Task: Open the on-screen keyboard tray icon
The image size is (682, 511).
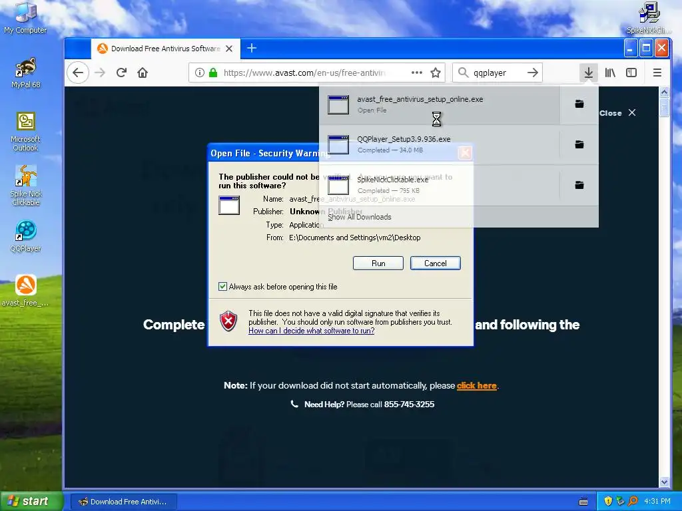Action: (583, 502)
